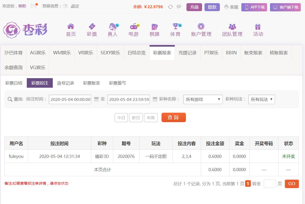Refresh the account balance
Viewport: 305px width, 204px height.
(170, 7)
